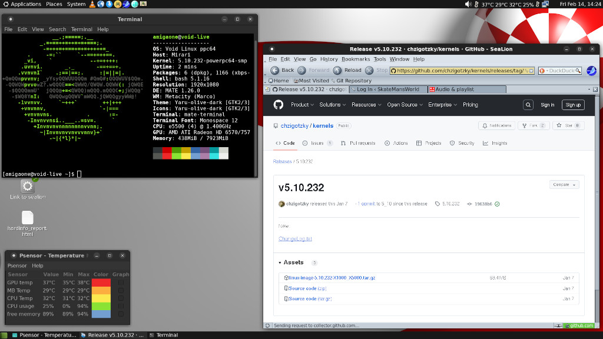Click the blue round launcher with the white '3'
This screenshot has height=339, width=603.
pos(109,4)
